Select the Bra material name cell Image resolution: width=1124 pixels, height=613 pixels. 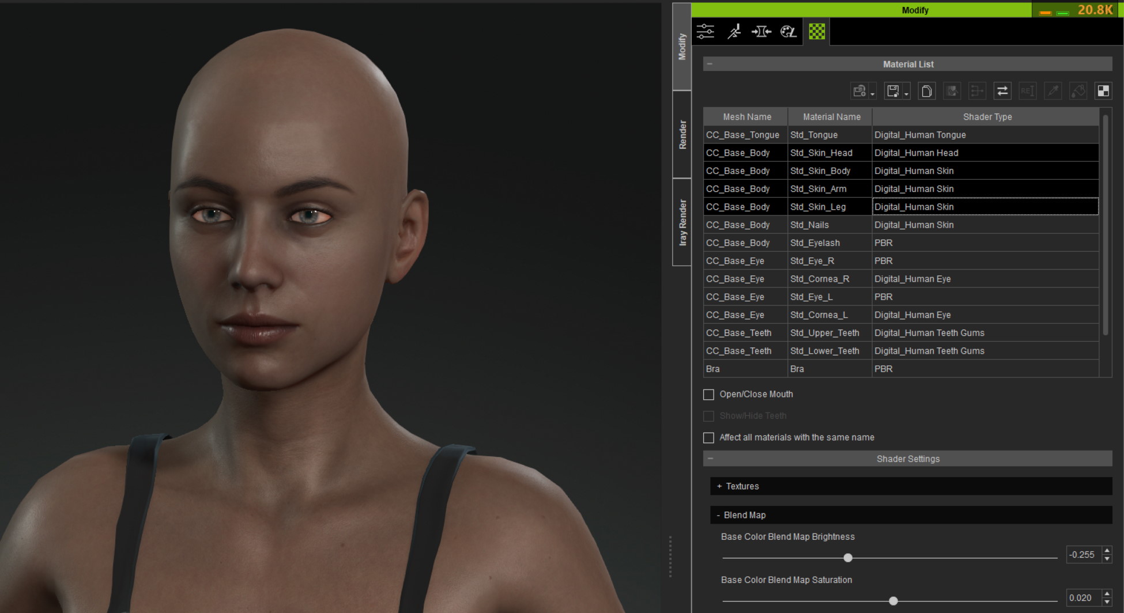[830, 369]
